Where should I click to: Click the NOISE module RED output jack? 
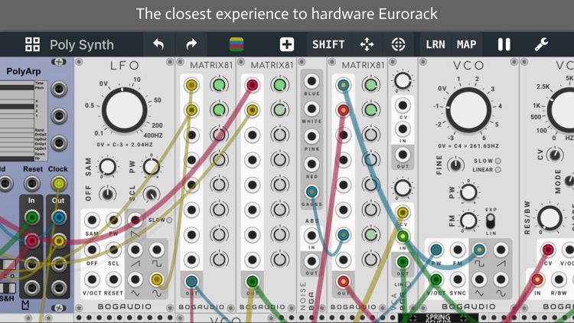click(x=311, y=164)
